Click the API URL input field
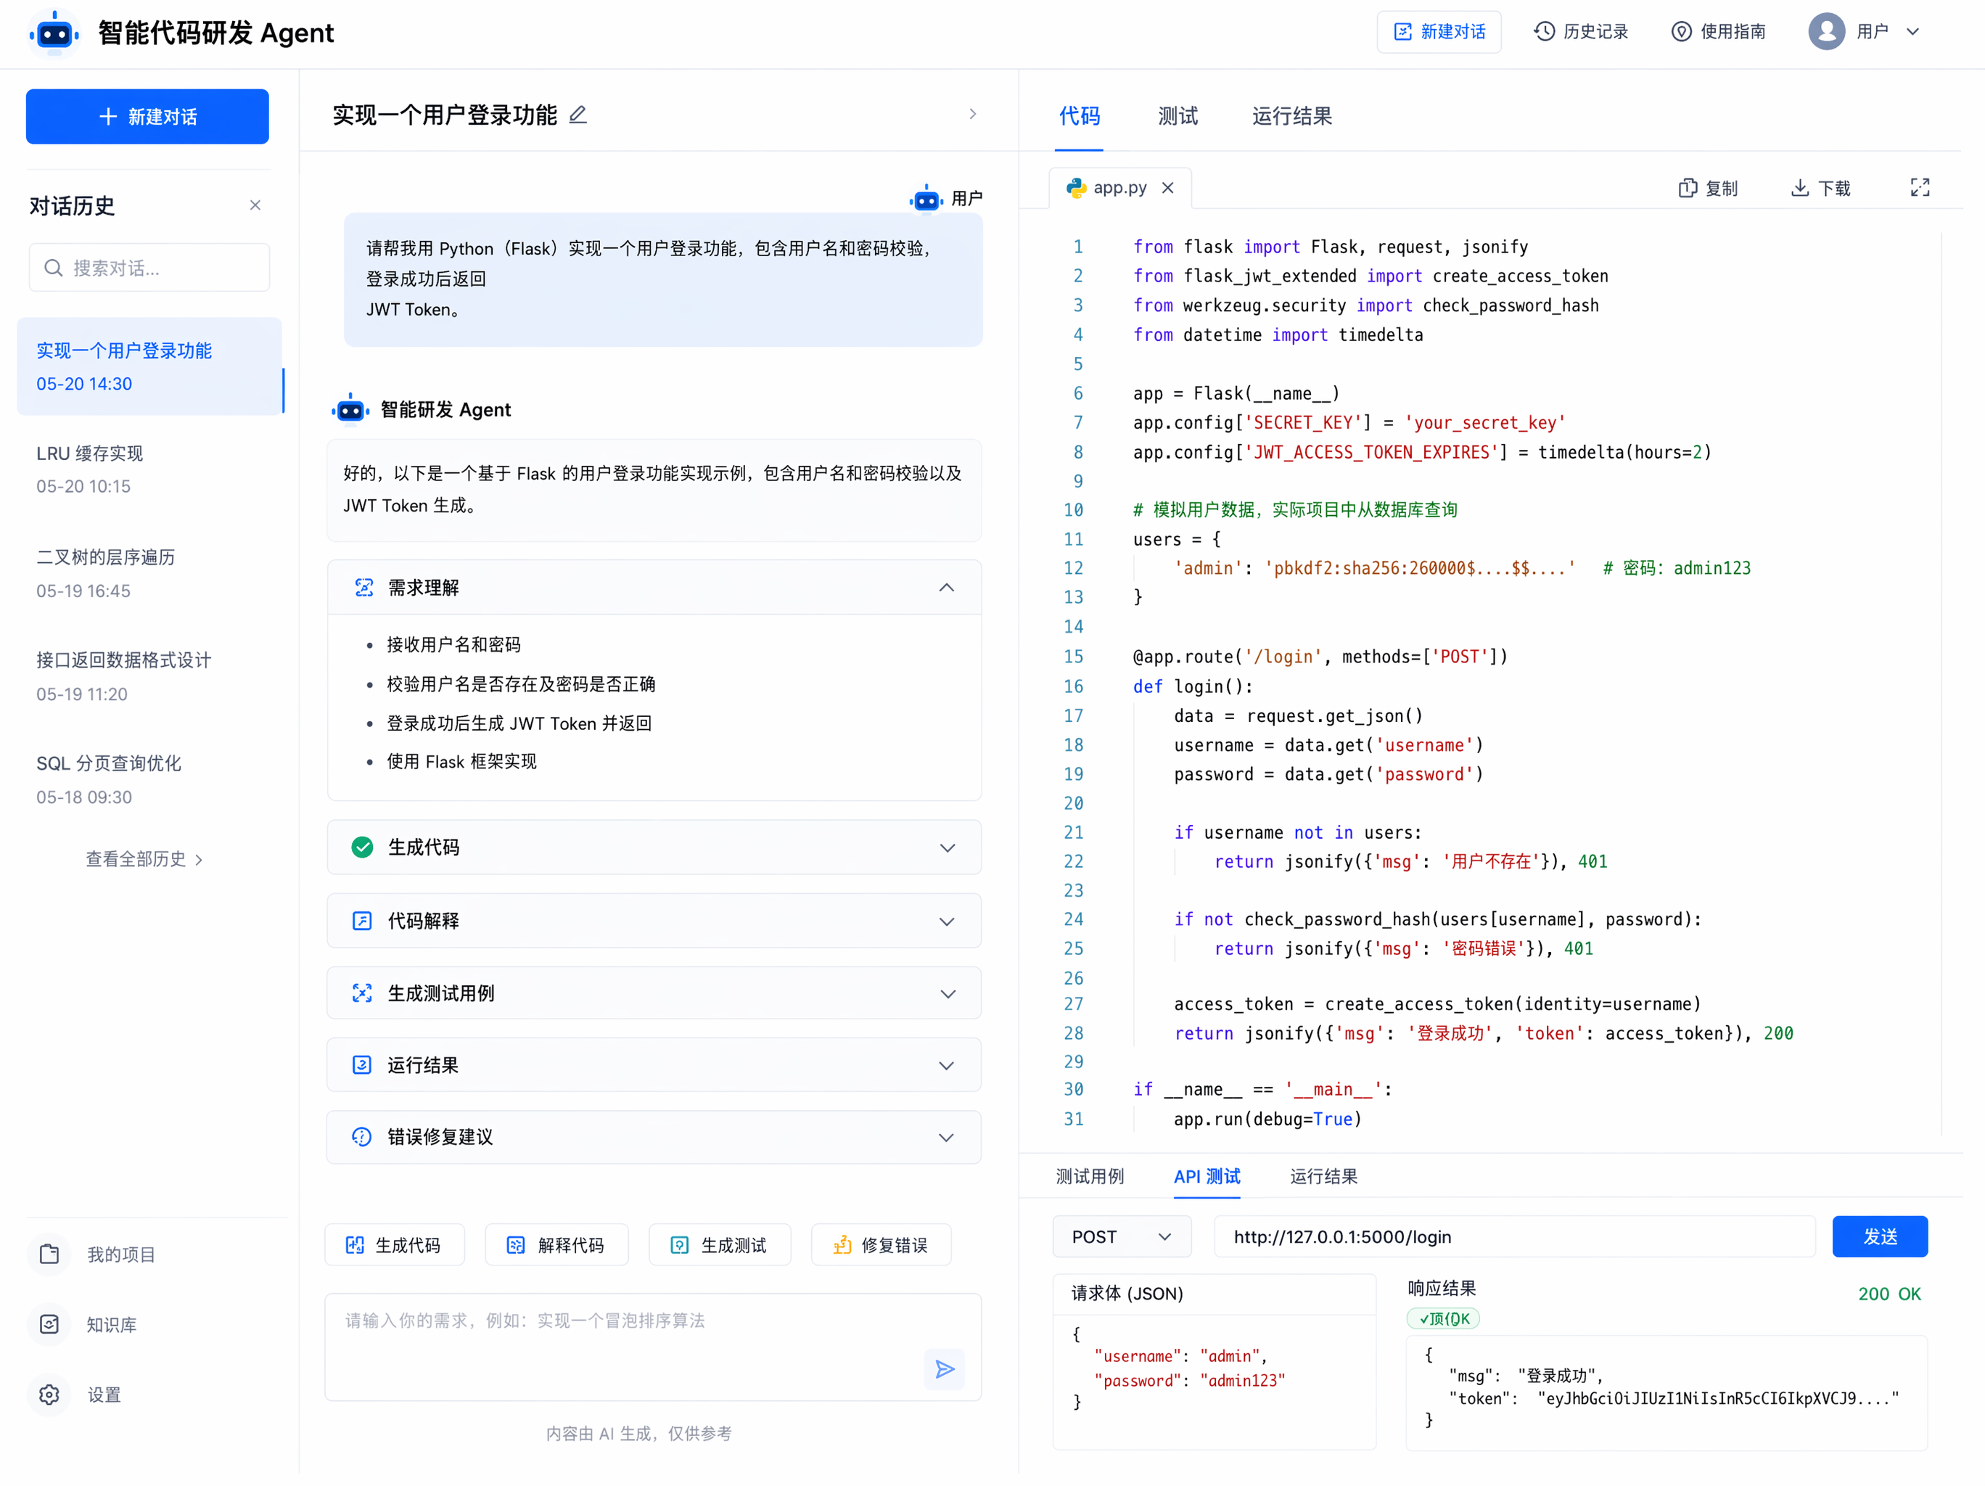 tap(1515, 1236)
